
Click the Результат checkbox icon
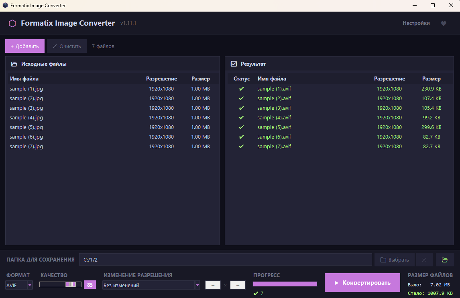[234, 64]
